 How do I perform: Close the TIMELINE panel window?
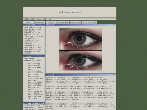tap(115, 75)
